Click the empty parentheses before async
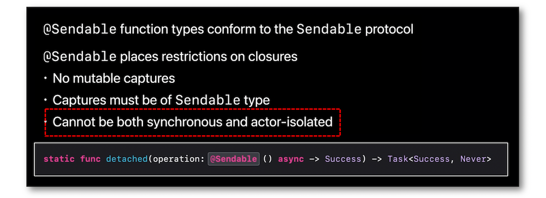This screenshot has width=546, height=198. (x=268, y=159)
